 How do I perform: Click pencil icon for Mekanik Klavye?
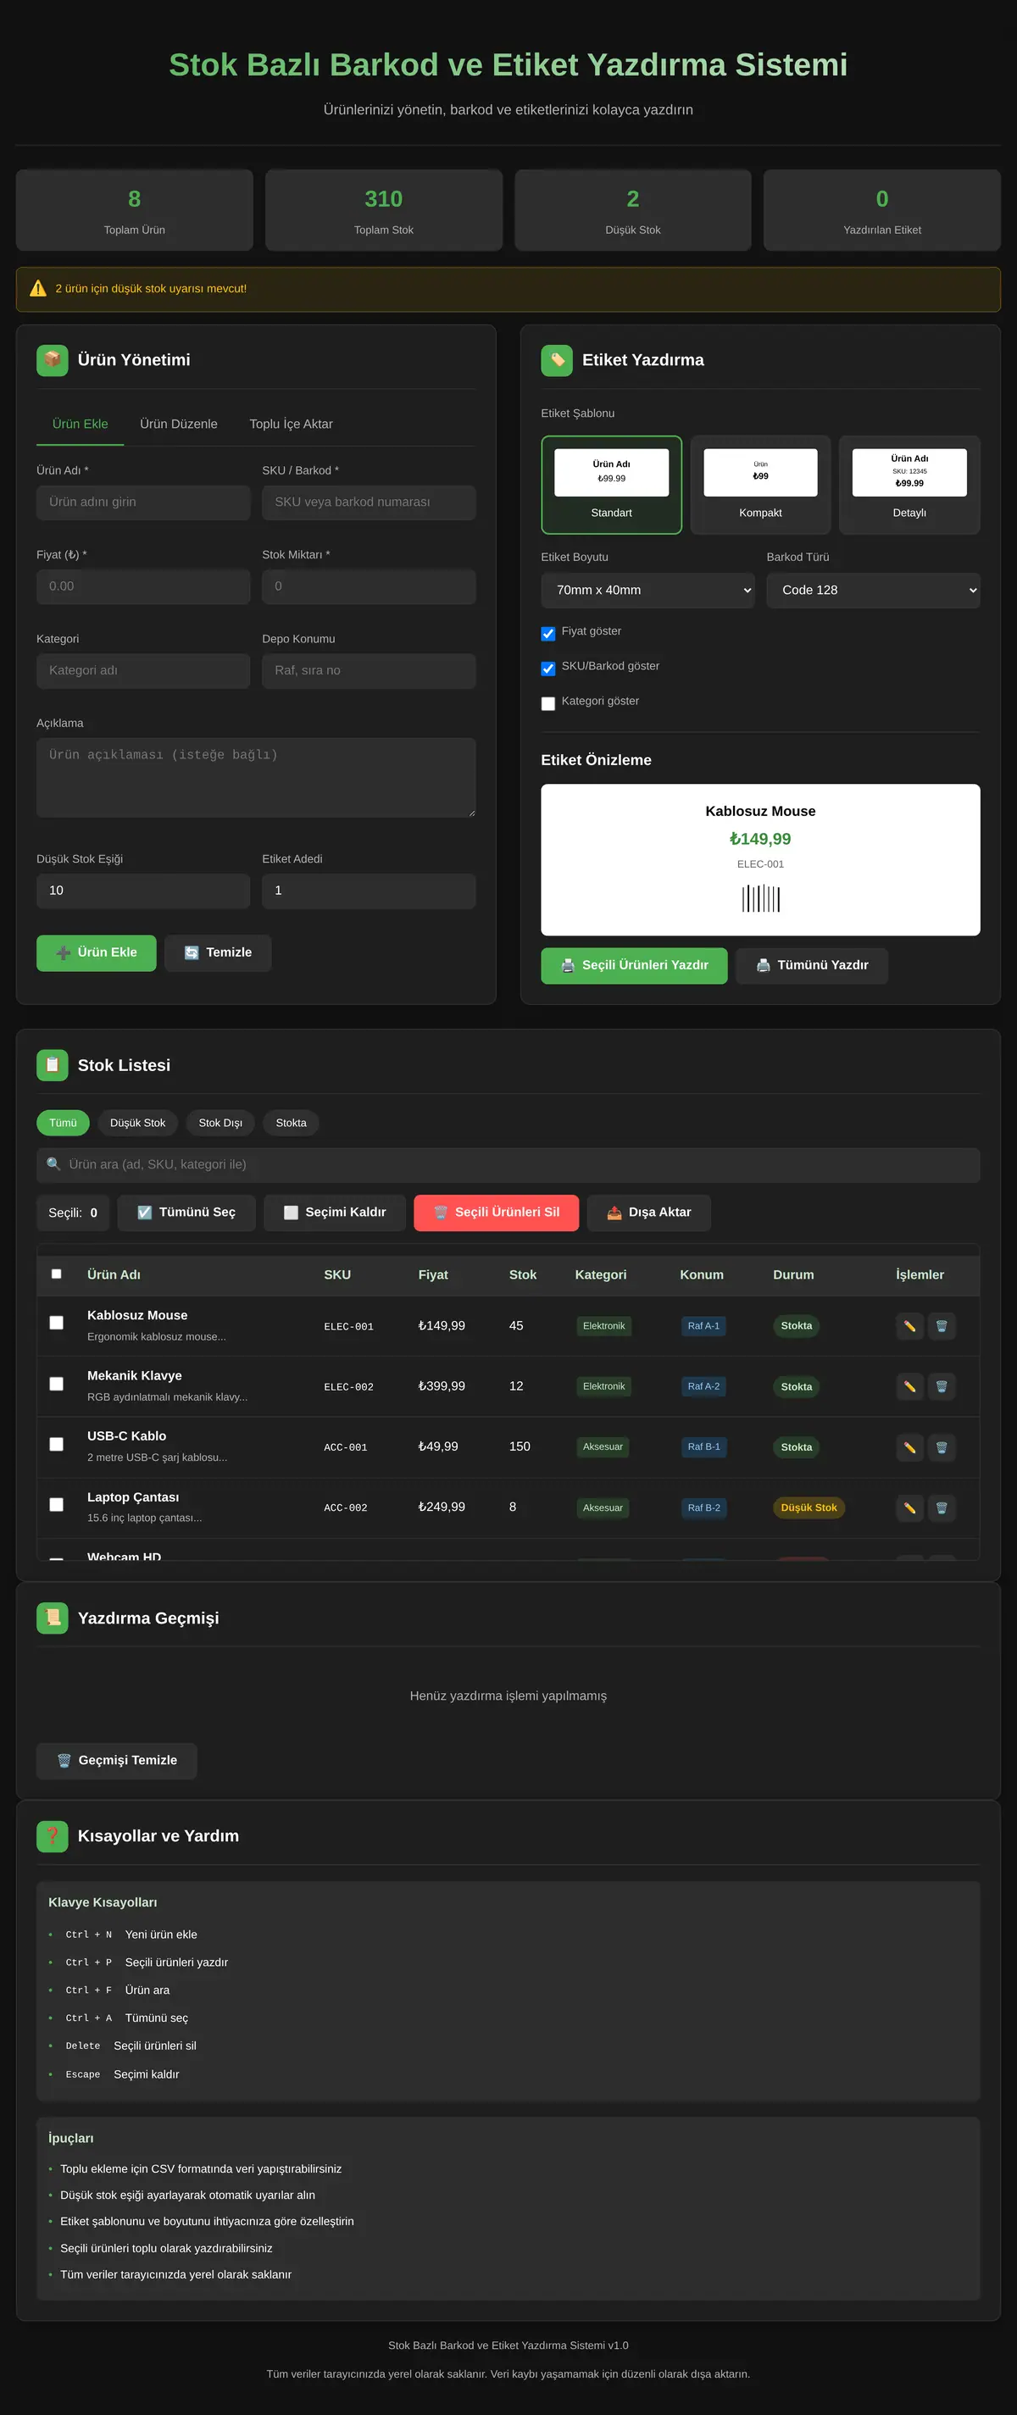click(x=909, y=1386)
